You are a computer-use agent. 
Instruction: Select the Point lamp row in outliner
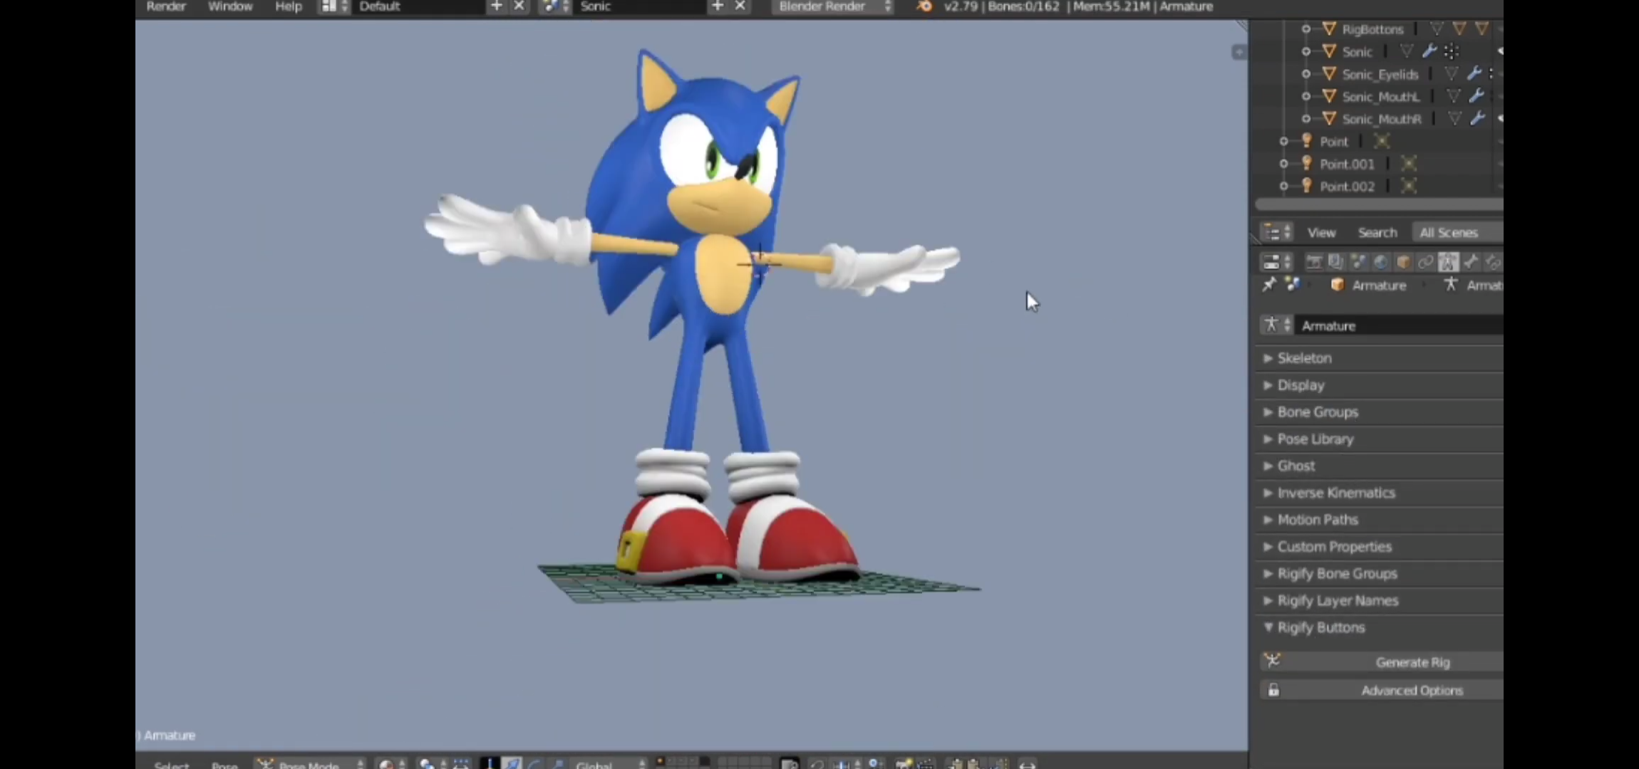click(x=1334, y=141)
